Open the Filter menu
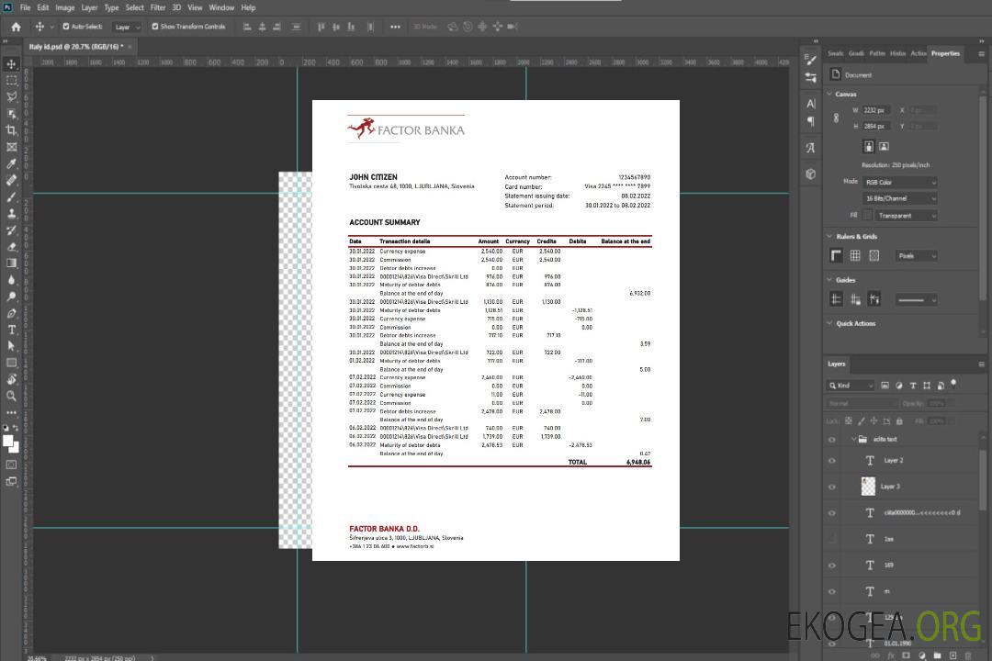This screenshot has height=661, width=992. [158, 7]
